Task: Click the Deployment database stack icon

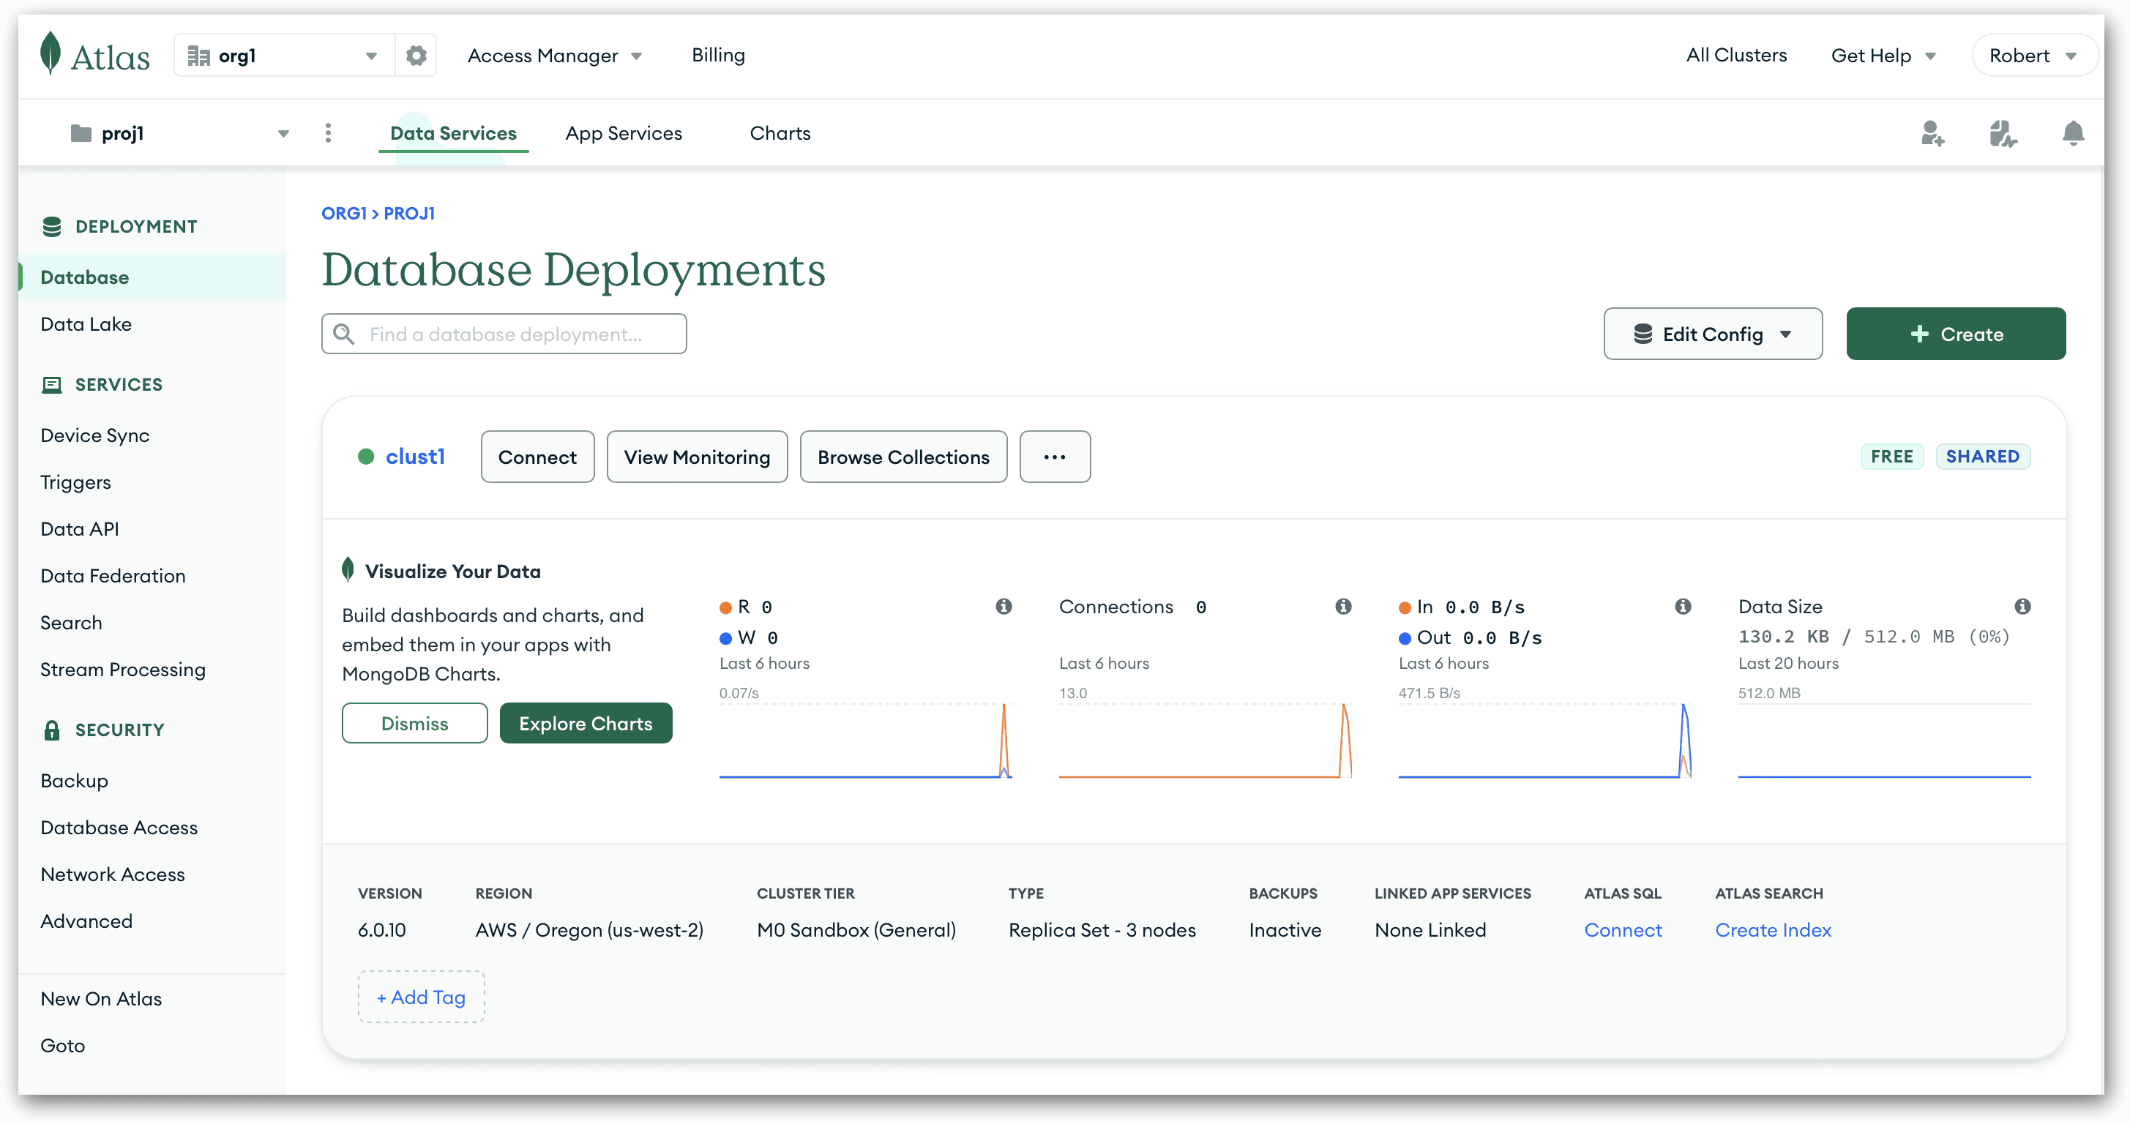Action: [52, 226]
